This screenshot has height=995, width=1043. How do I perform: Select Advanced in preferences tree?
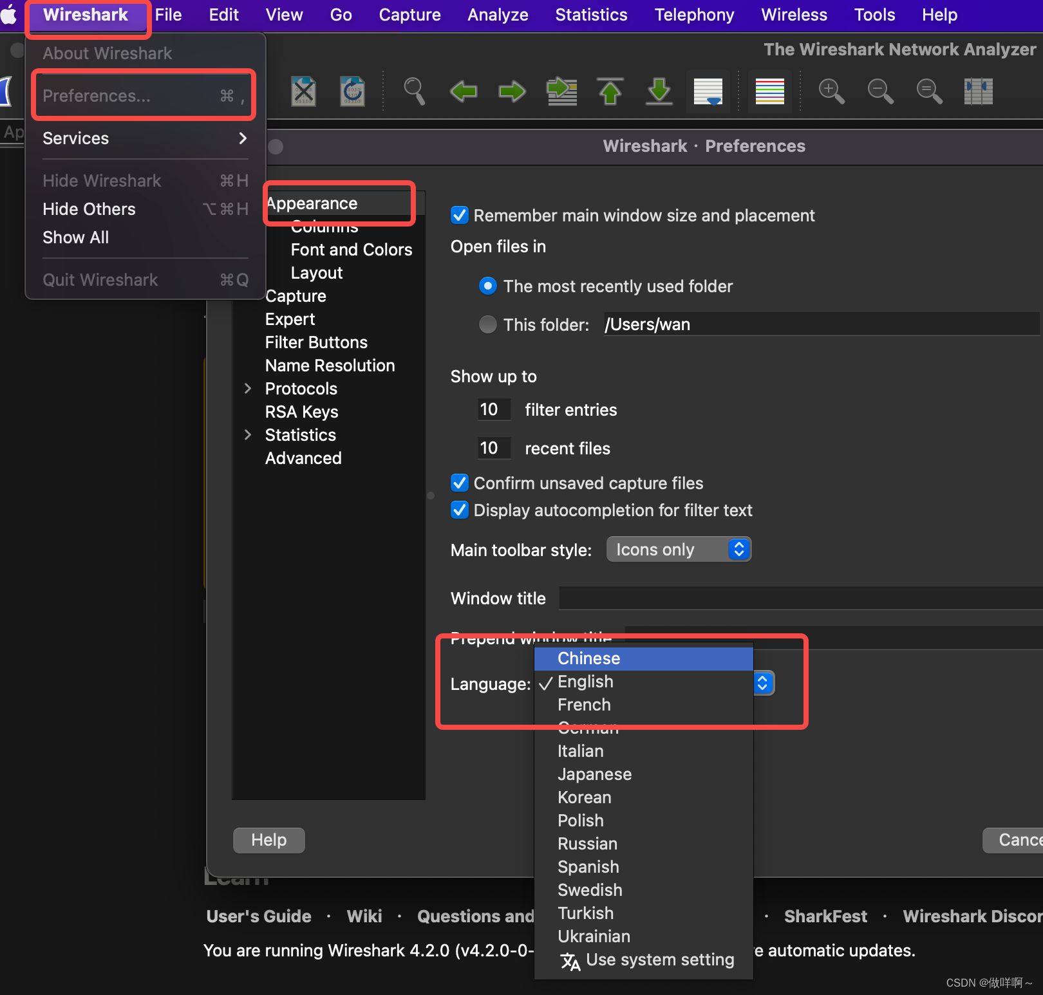coord(303,458)
